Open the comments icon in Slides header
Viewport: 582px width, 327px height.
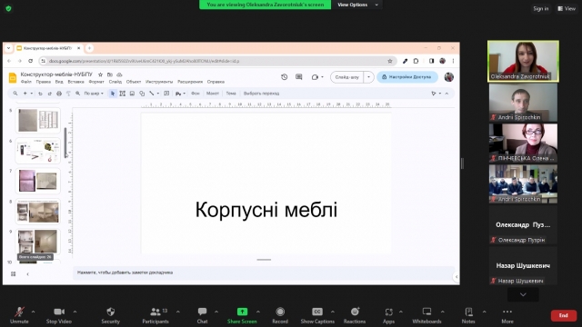click(299, 76)
